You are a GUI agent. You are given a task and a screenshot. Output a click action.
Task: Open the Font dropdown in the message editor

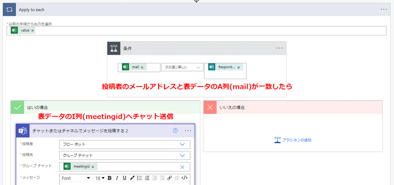76,178
